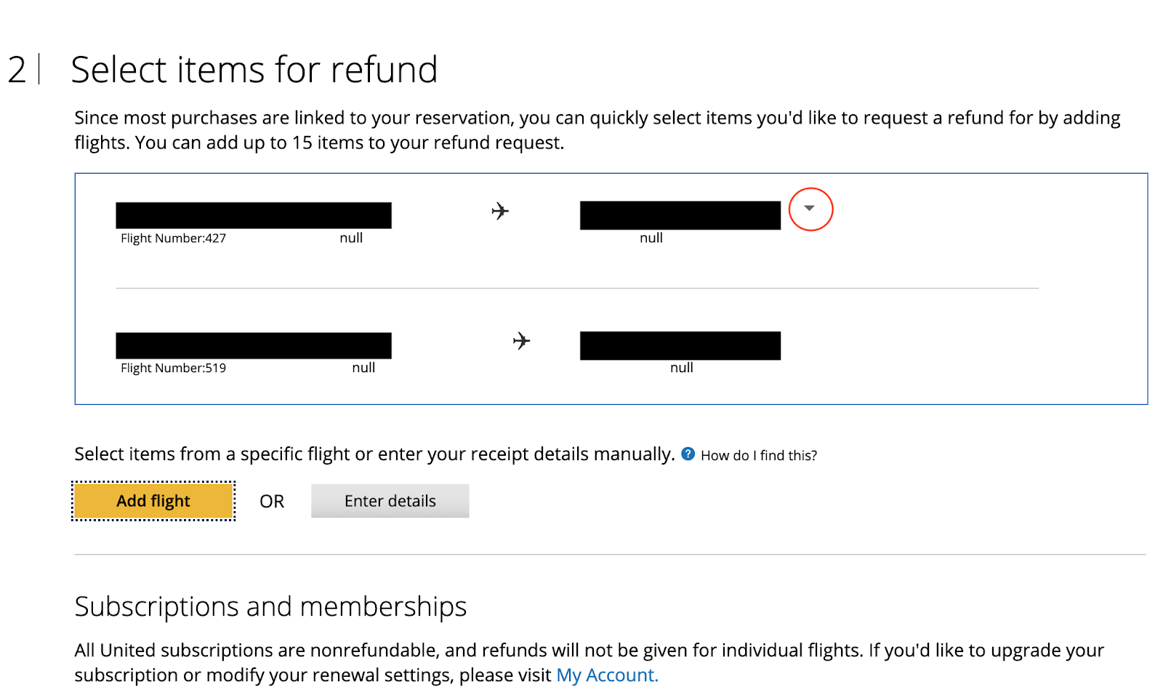Click the 'Select items for refund' heading
Screen dimensions: 1163x695
pos(254,70)
